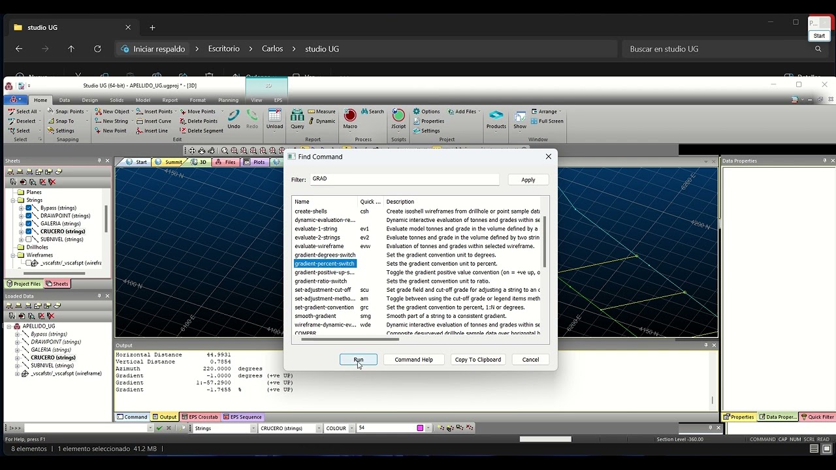Open Snapping Settings

click(61, 131)
